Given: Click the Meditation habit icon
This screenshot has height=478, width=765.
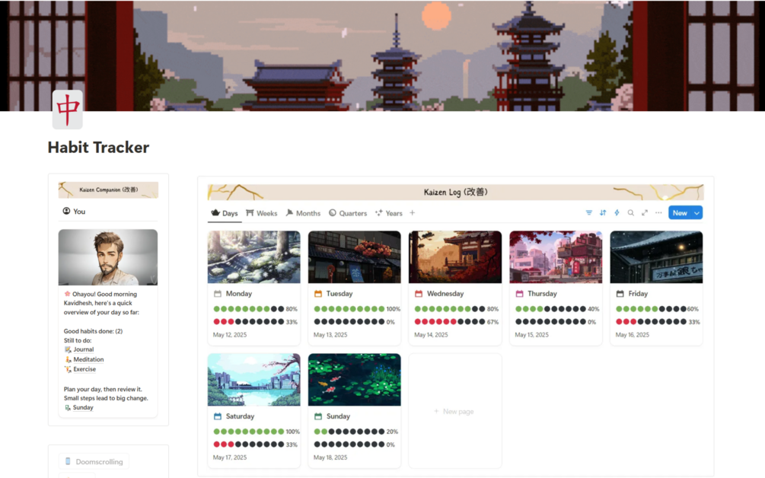Looking at the screenshot, I should click(68, 359).
